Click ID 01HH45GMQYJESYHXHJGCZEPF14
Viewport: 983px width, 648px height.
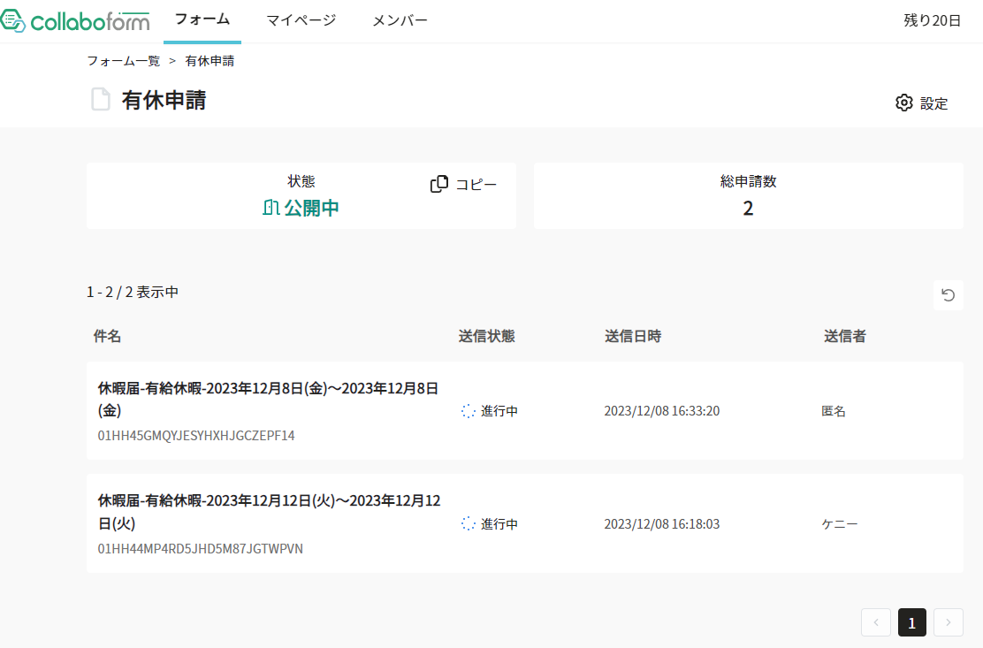(196, 436)
